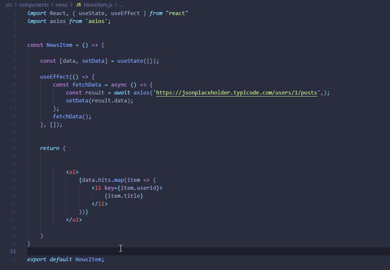This screenshot has width=390, height=270.
Task: Click the "react" string in first import
Action: click(x=177, y=13)
